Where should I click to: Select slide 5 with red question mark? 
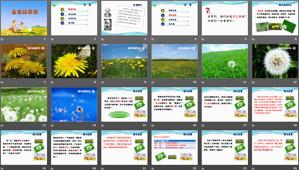coord(225,18)
